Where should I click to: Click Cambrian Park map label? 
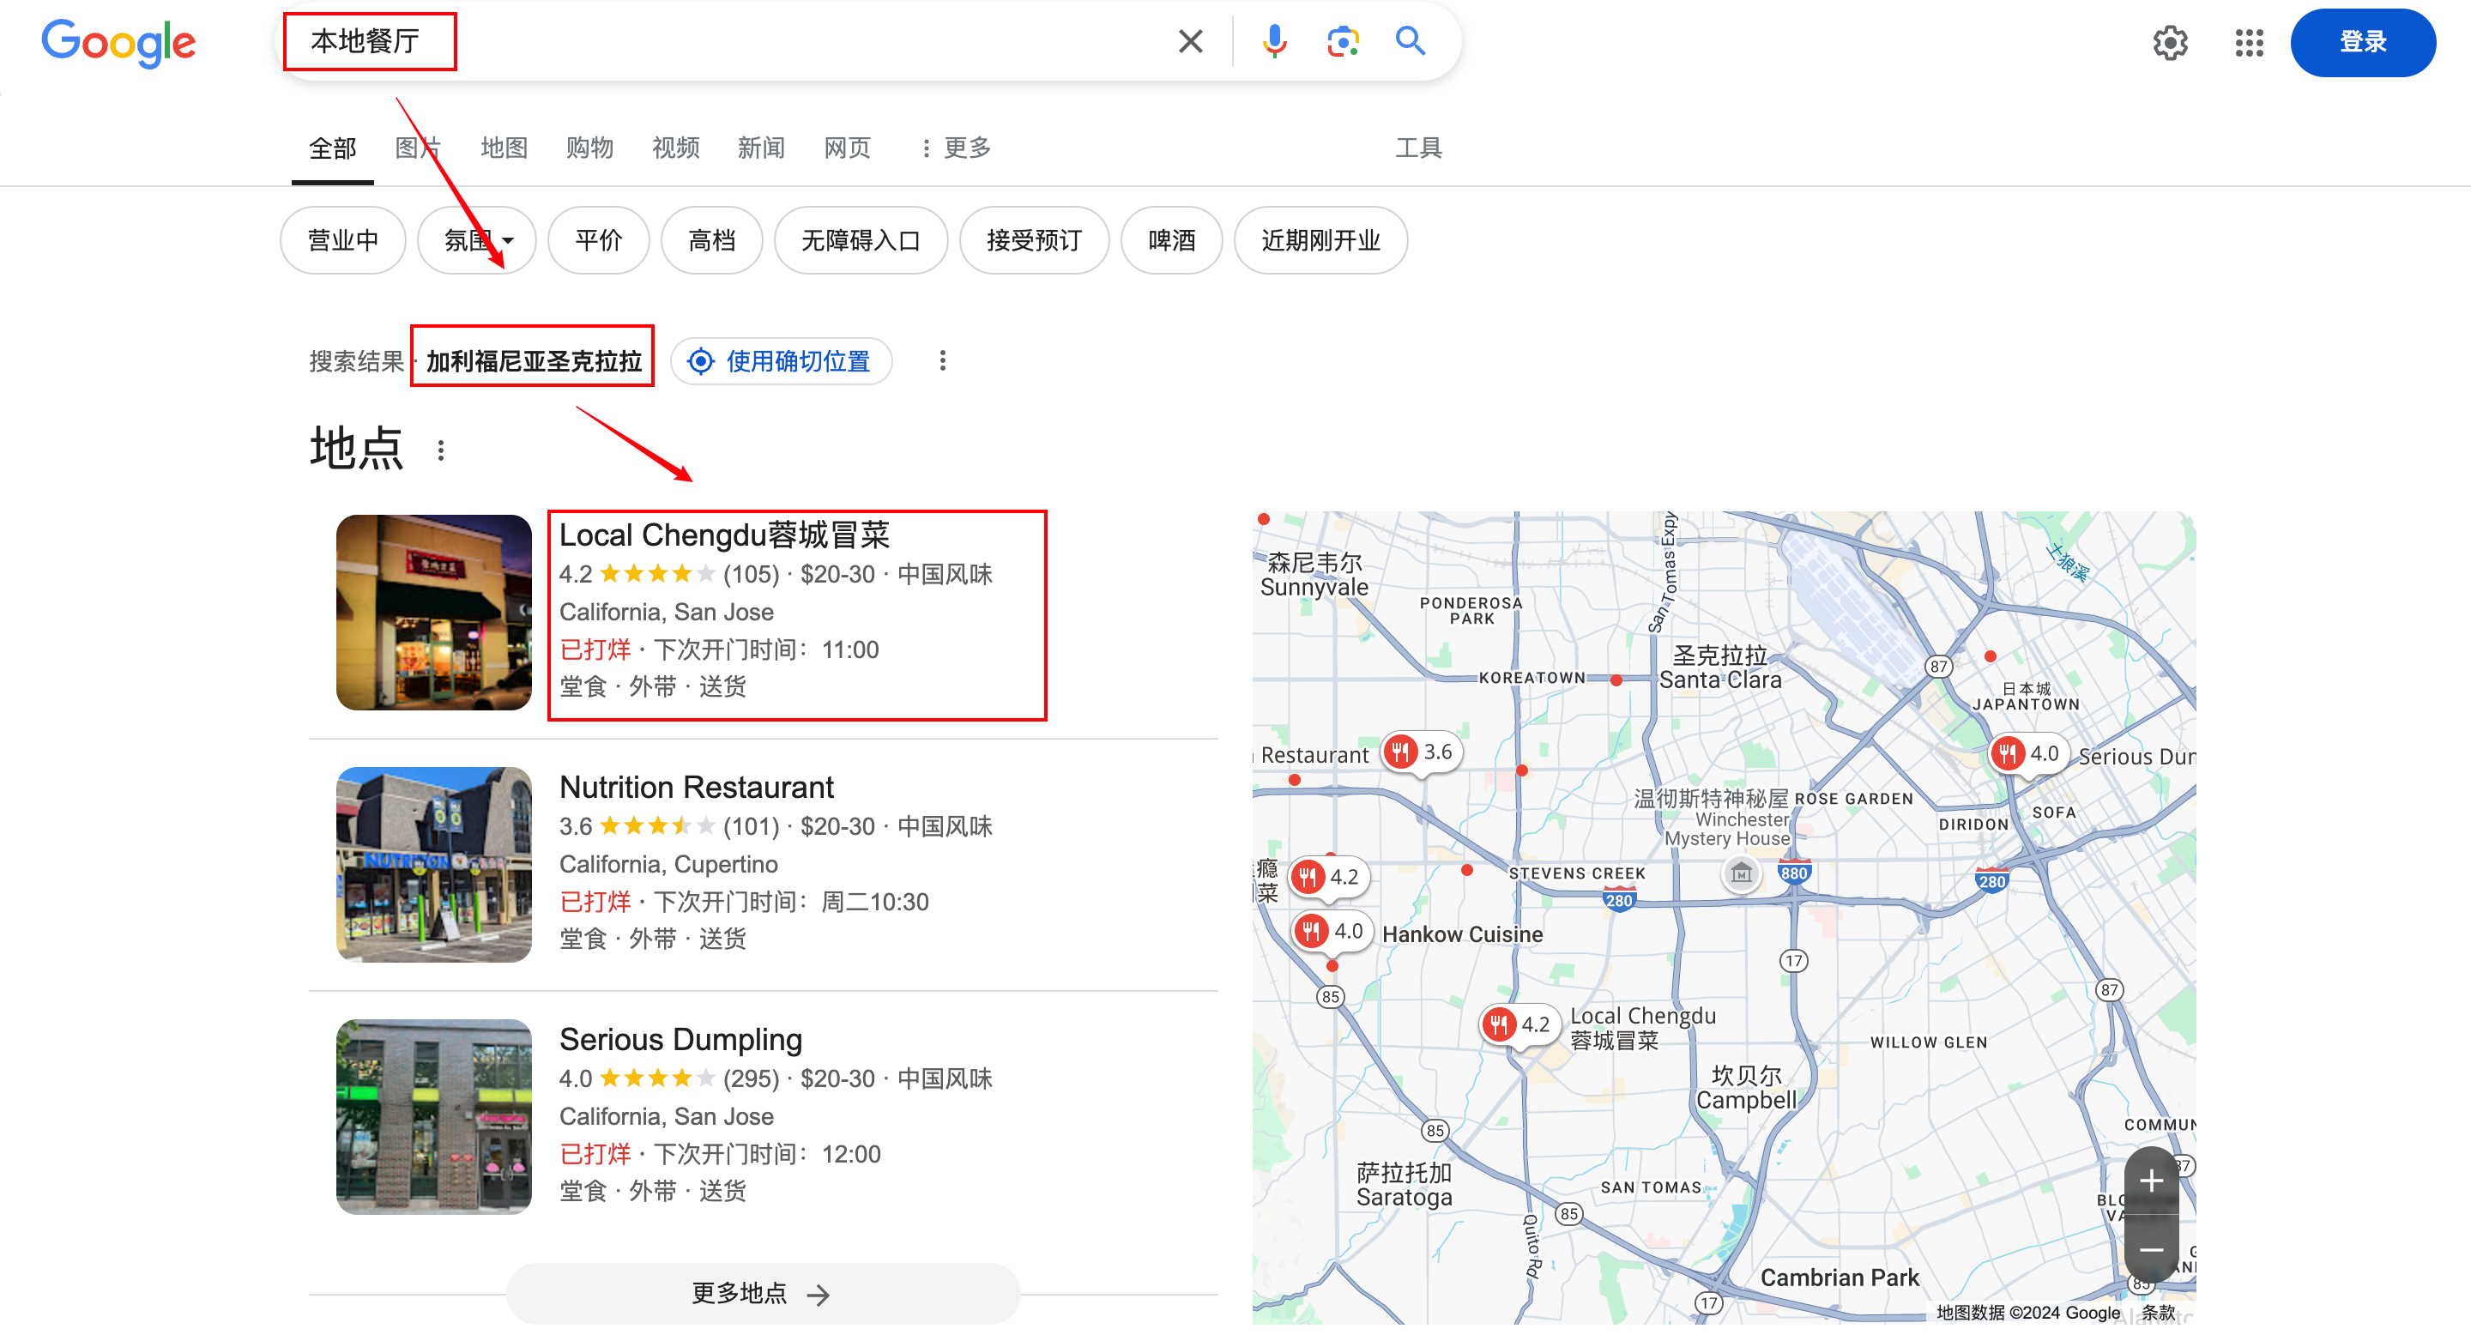coord(1839,1278)
